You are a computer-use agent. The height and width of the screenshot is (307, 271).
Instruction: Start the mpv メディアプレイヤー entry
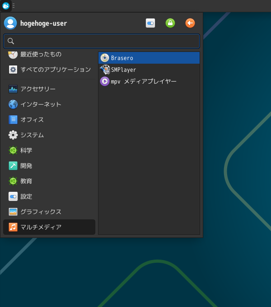click(149, 81)
